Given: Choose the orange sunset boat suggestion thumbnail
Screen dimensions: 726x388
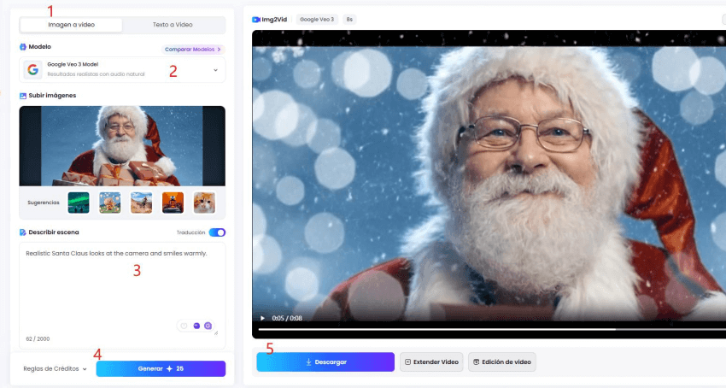Looking at the screenshot, I should tap(173, 203).
